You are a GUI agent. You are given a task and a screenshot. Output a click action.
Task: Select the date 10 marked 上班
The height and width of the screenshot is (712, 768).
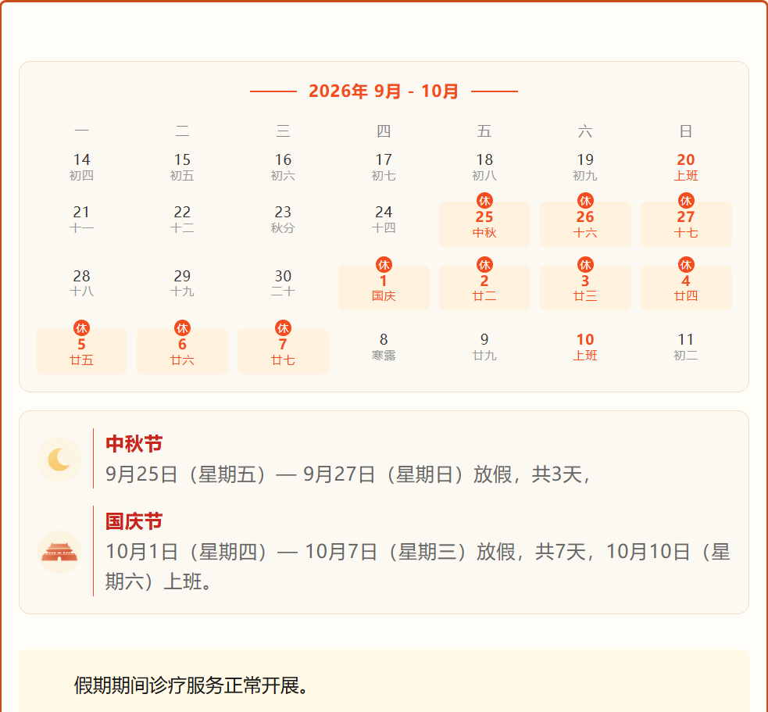pos(585,347)
